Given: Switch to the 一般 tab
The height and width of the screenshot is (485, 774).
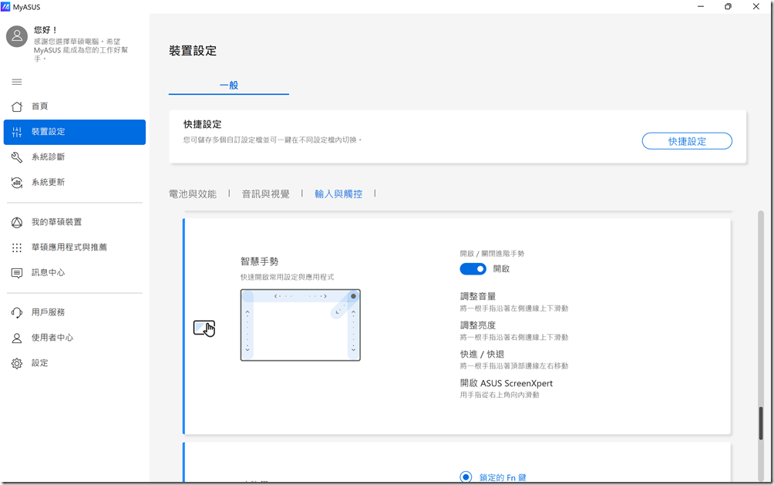Looking at the screenshot, I should [x=229, y=86].
